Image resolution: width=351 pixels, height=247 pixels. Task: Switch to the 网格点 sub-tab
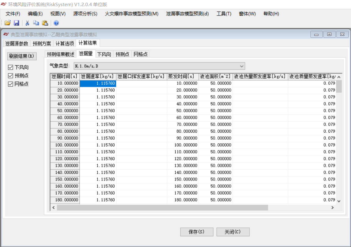pos(141,54)
